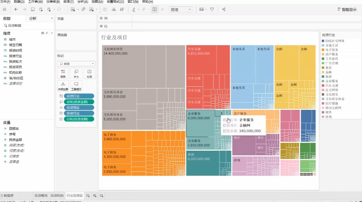Click the 金融 color swatch in the legend
This screenshot has height=202, width=362.
[323, 72]
